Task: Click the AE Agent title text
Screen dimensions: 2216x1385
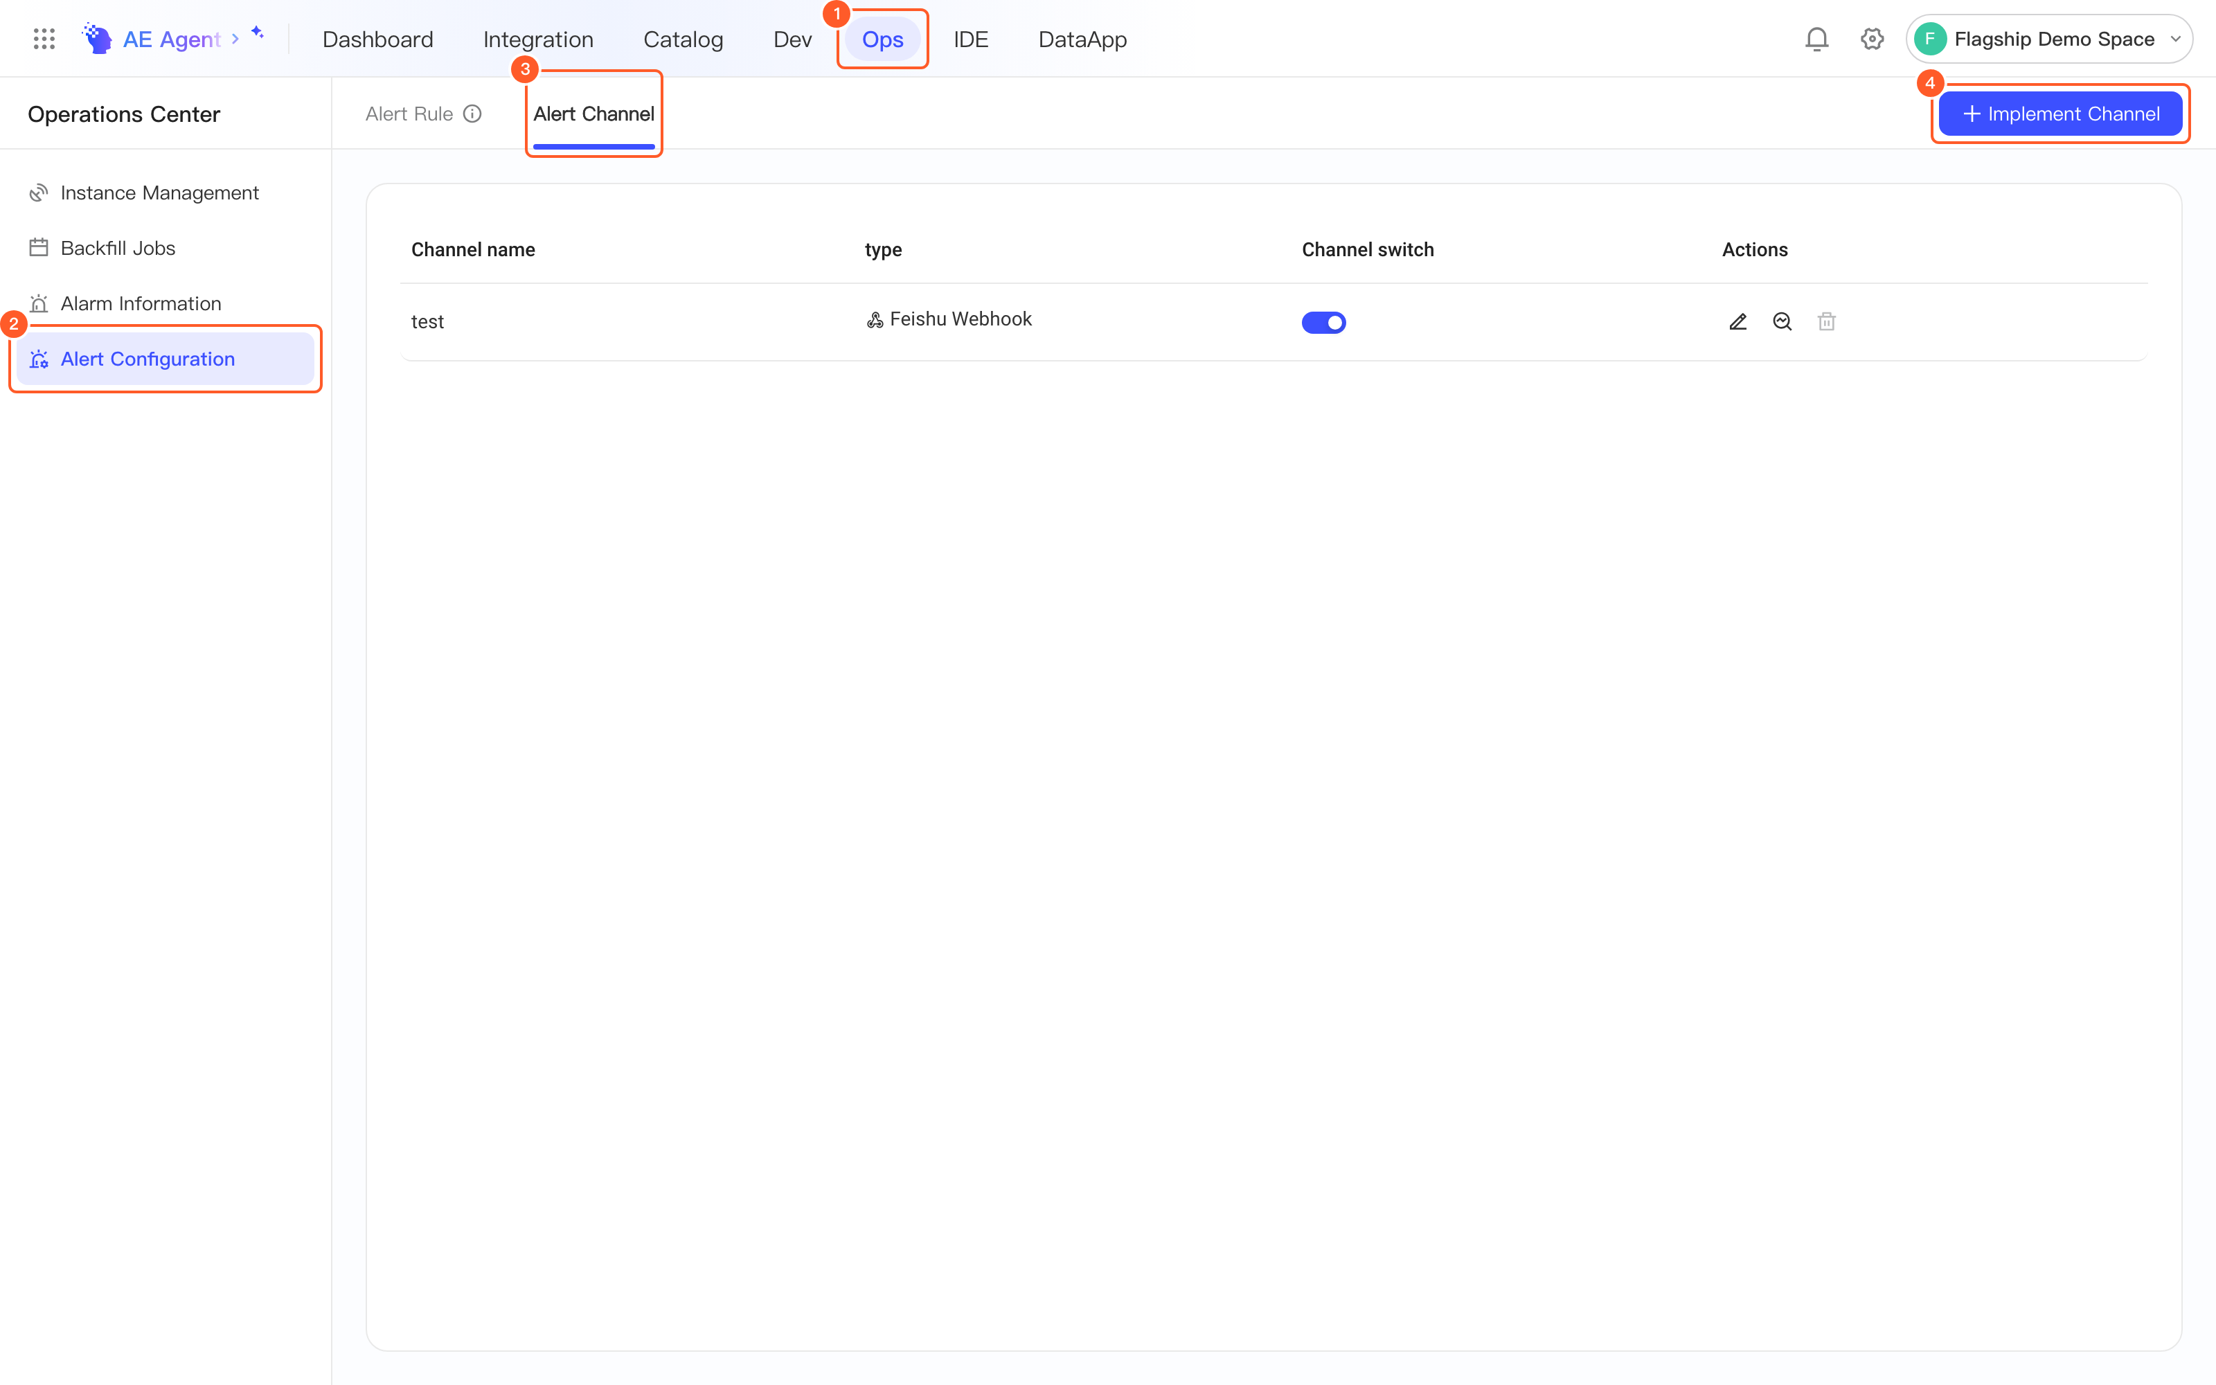Action: tap(172, 39)
